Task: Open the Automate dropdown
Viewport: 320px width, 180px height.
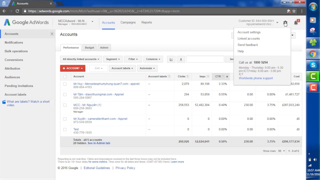Action: [x=147, y=68]
